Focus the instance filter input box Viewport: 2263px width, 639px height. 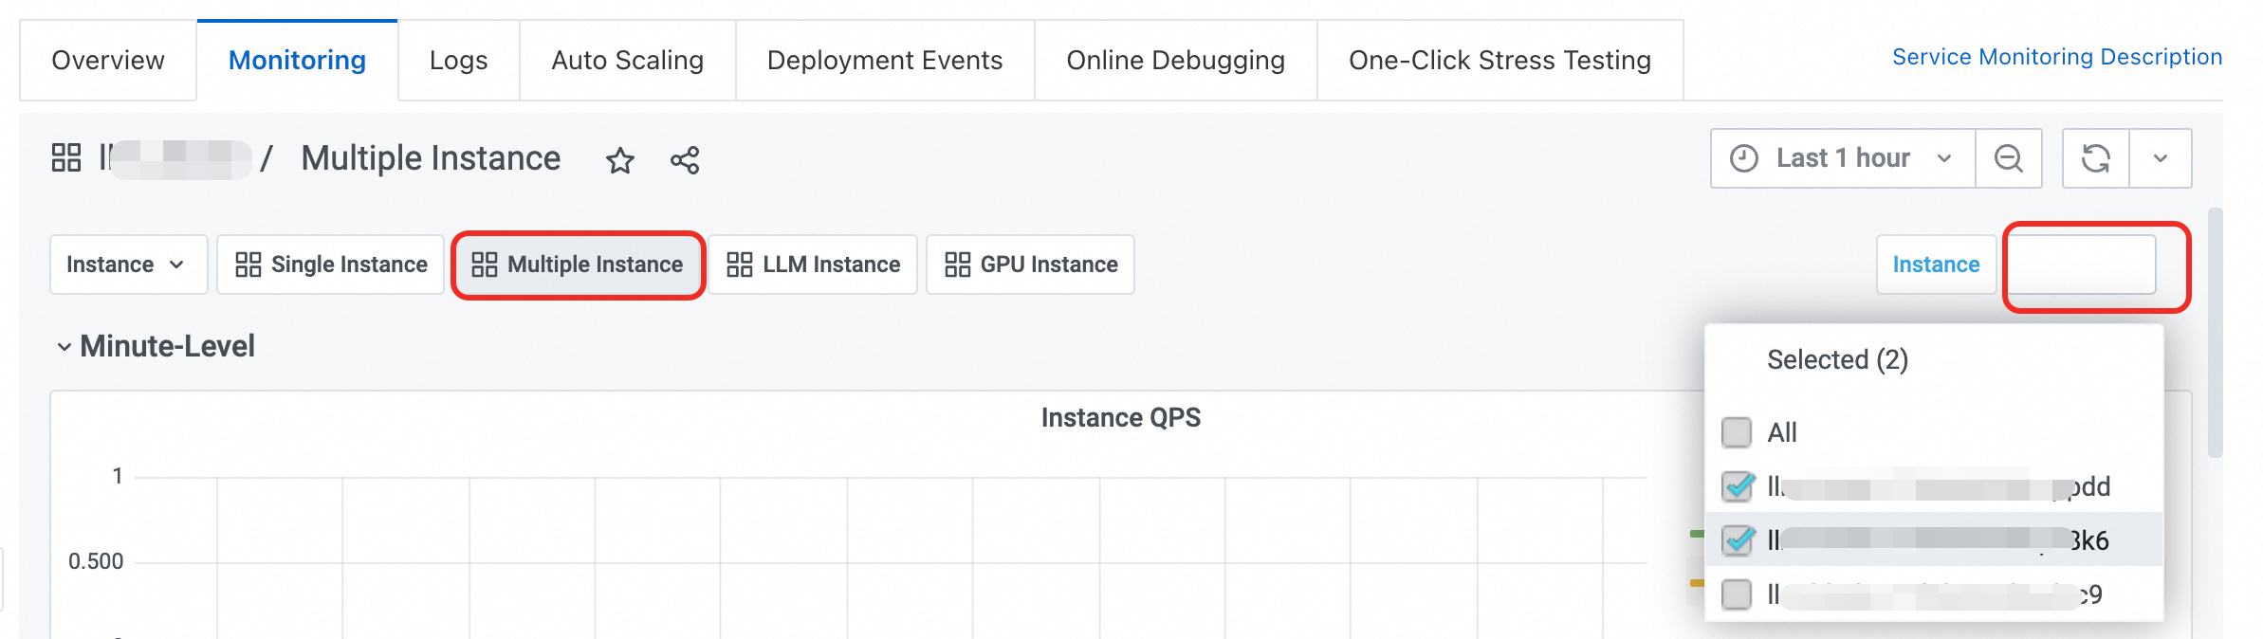[2083, 265]
